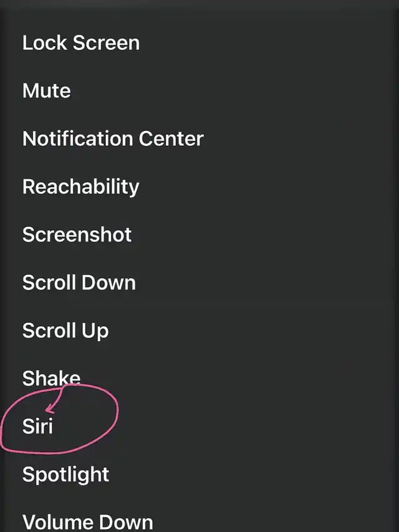
Task: Pick the entry between Mute and Reachability
Action: [113, 138]
